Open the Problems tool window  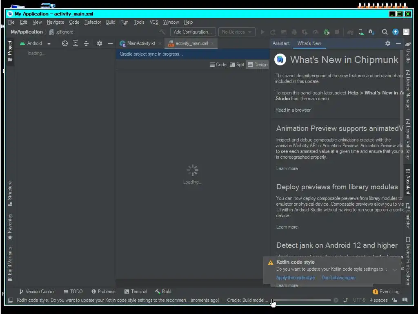[x=103, y=292]
